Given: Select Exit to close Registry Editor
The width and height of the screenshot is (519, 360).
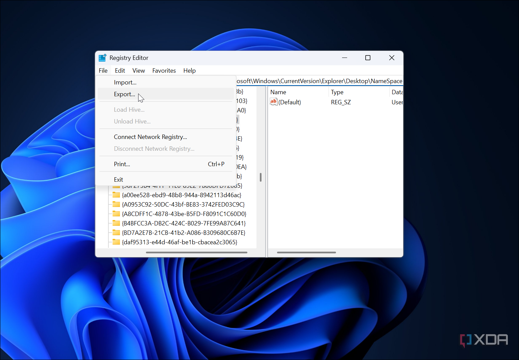Looking at the screenshot, I should click(x=118, y=179).
